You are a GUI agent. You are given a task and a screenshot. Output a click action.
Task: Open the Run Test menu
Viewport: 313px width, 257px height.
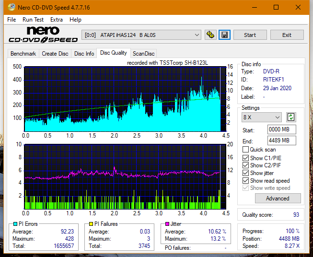click(x=33, y=20)
